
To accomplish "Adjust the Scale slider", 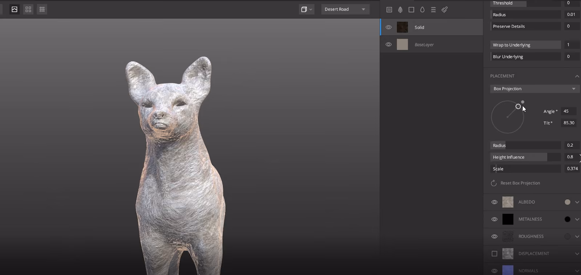I will [525, 168].
